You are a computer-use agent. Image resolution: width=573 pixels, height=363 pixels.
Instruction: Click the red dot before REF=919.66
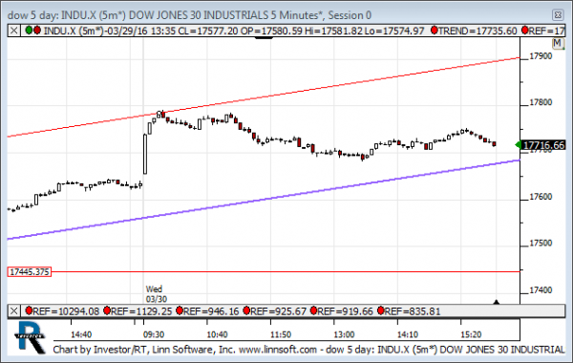tap(313, 311)
